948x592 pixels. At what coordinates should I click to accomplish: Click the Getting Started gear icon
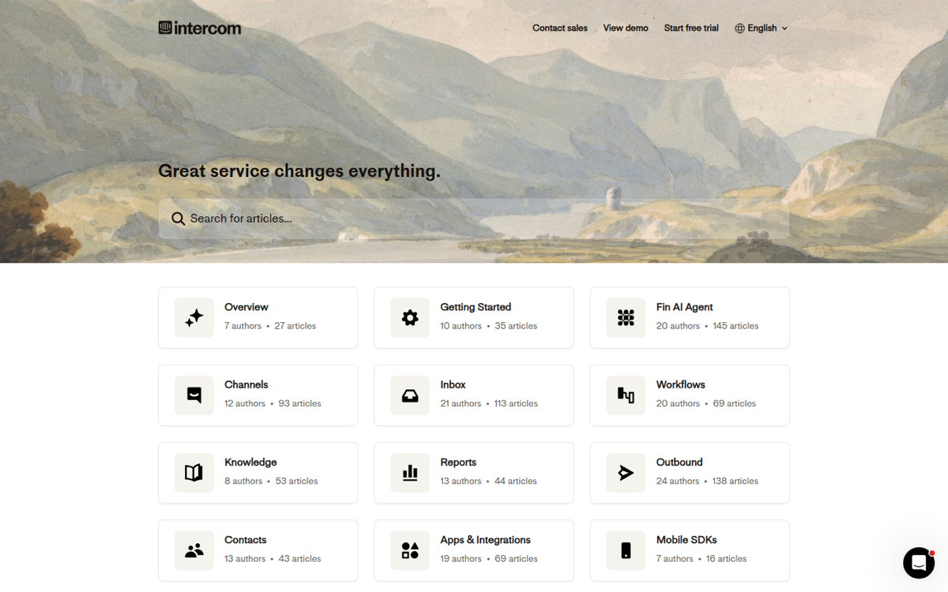[410, 317]
